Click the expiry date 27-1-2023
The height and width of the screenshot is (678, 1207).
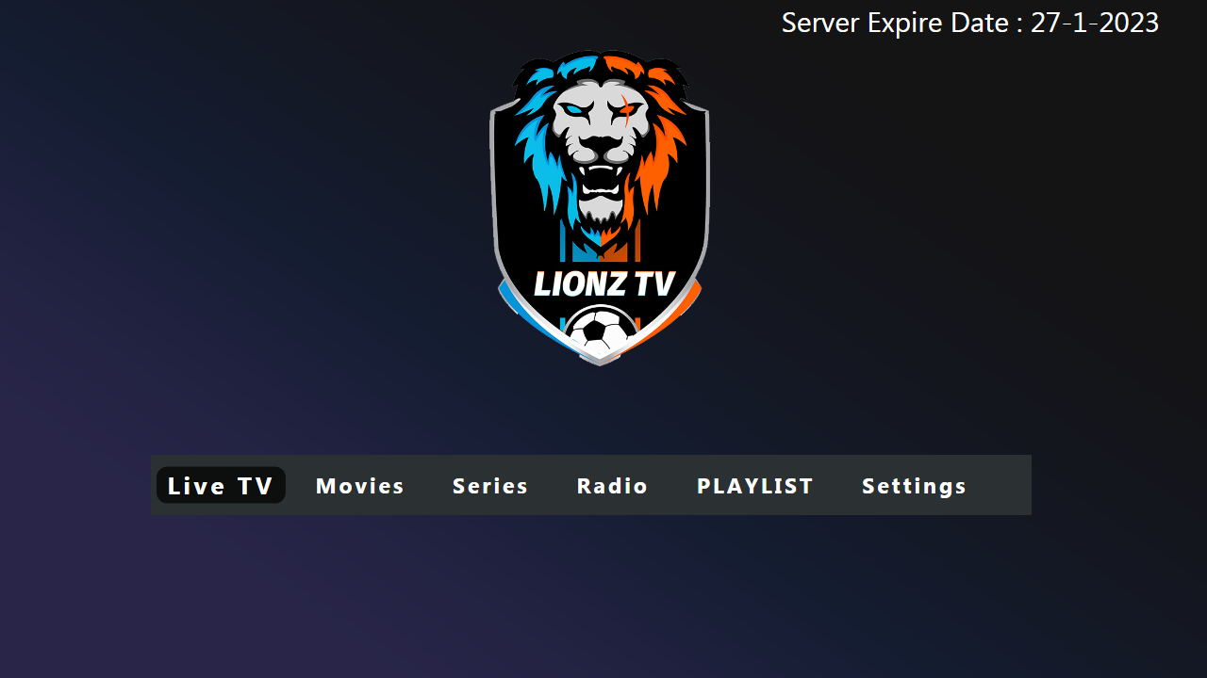coord(1094,23)
